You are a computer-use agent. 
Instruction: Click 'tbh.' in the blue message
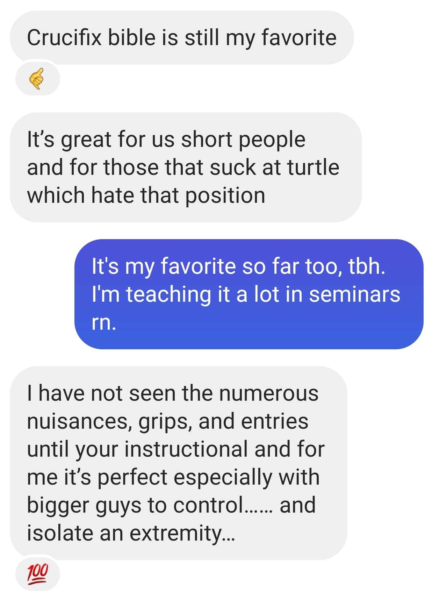coord(367,266)
